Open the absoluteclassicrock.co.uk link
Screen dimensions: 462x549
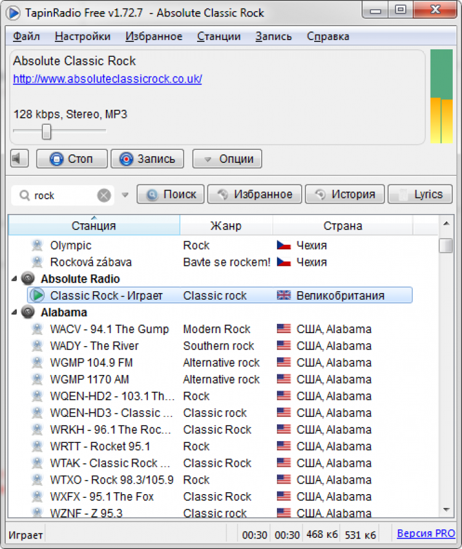pos(107,79)
